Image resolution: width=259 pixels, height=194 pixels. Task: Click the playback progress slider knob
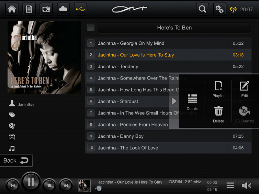pyautogui.click(x=99, y=189)
